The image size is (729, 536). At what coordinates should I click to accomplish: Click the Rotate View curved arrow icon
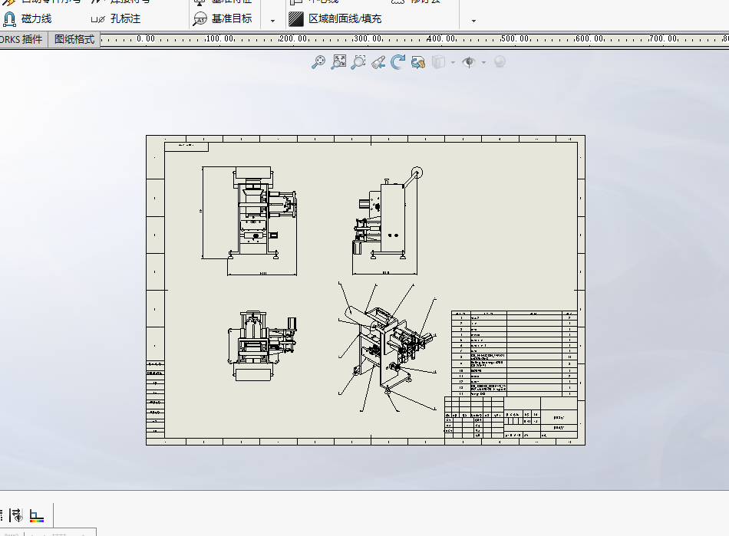pyautogui.click(x=397, y=62)
